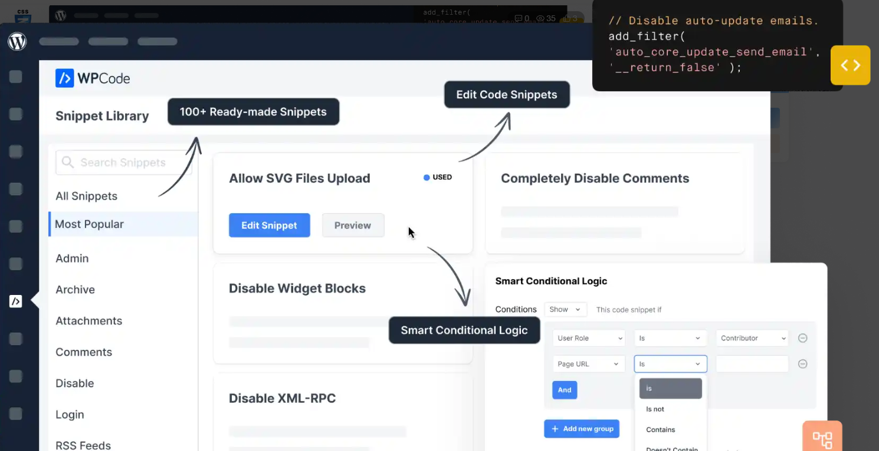Screen dimensions: 879x451
Task: Select Contains from the open comparison list
Action: 660,430
